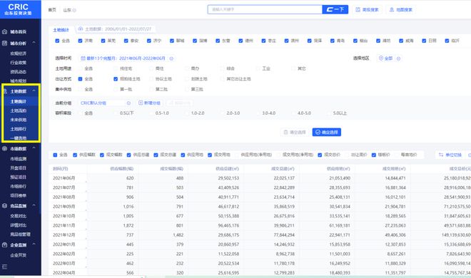Collapse the 企业监测 sidebar group chevron

coord(34,244)
